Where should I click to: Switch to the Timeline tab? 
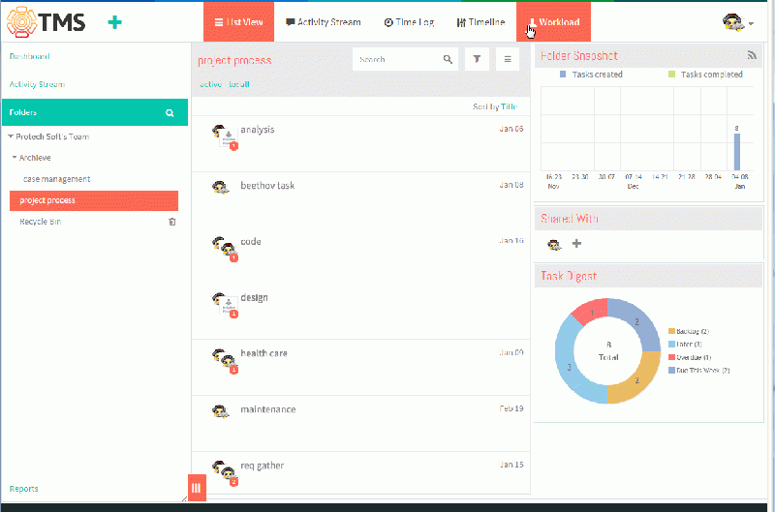pyautogui.click(x=480, y=22)
